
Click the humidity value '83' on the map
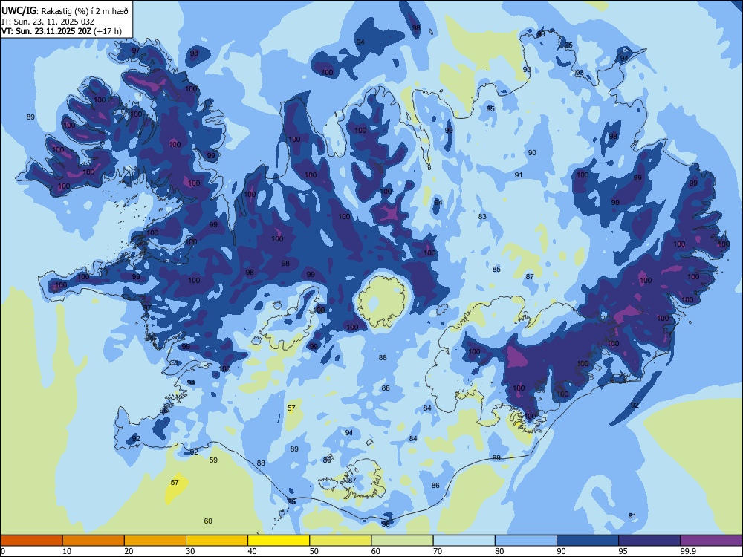point(482,216)
